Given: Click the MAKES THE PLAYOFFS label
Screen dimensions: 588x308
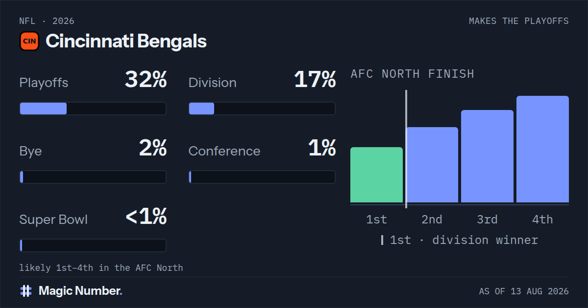Looking at the screenshot, I should click(519, 21).
